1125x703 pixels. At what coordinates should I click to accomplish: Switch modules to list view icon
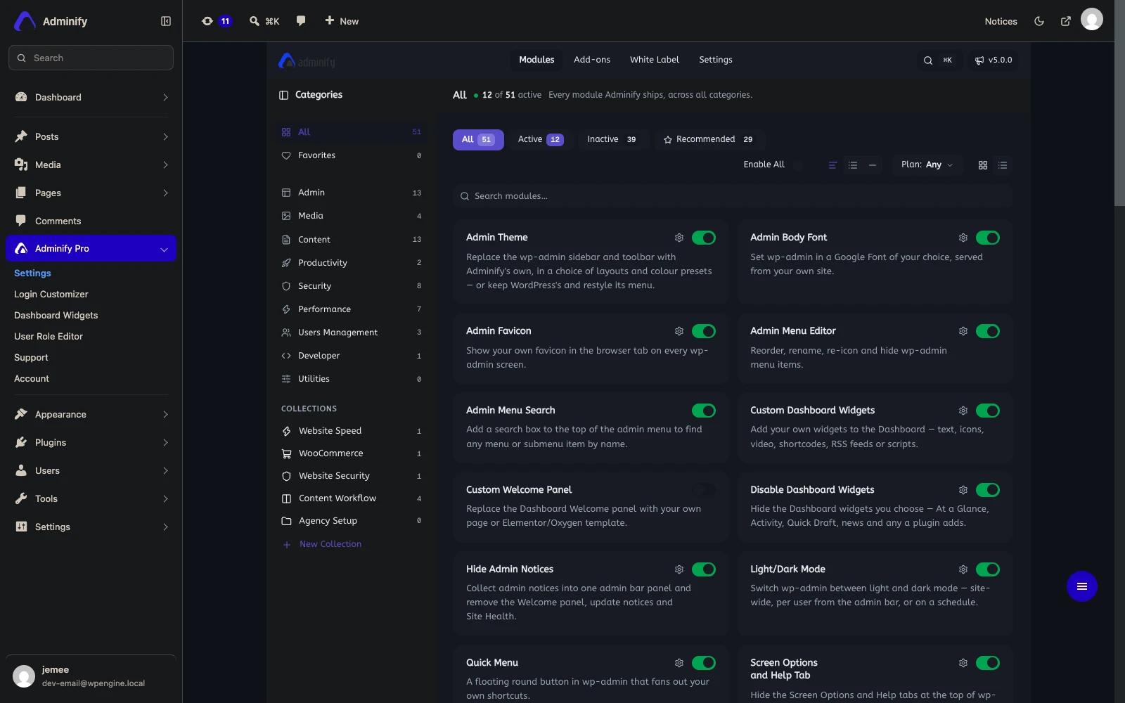[1003, 165]
